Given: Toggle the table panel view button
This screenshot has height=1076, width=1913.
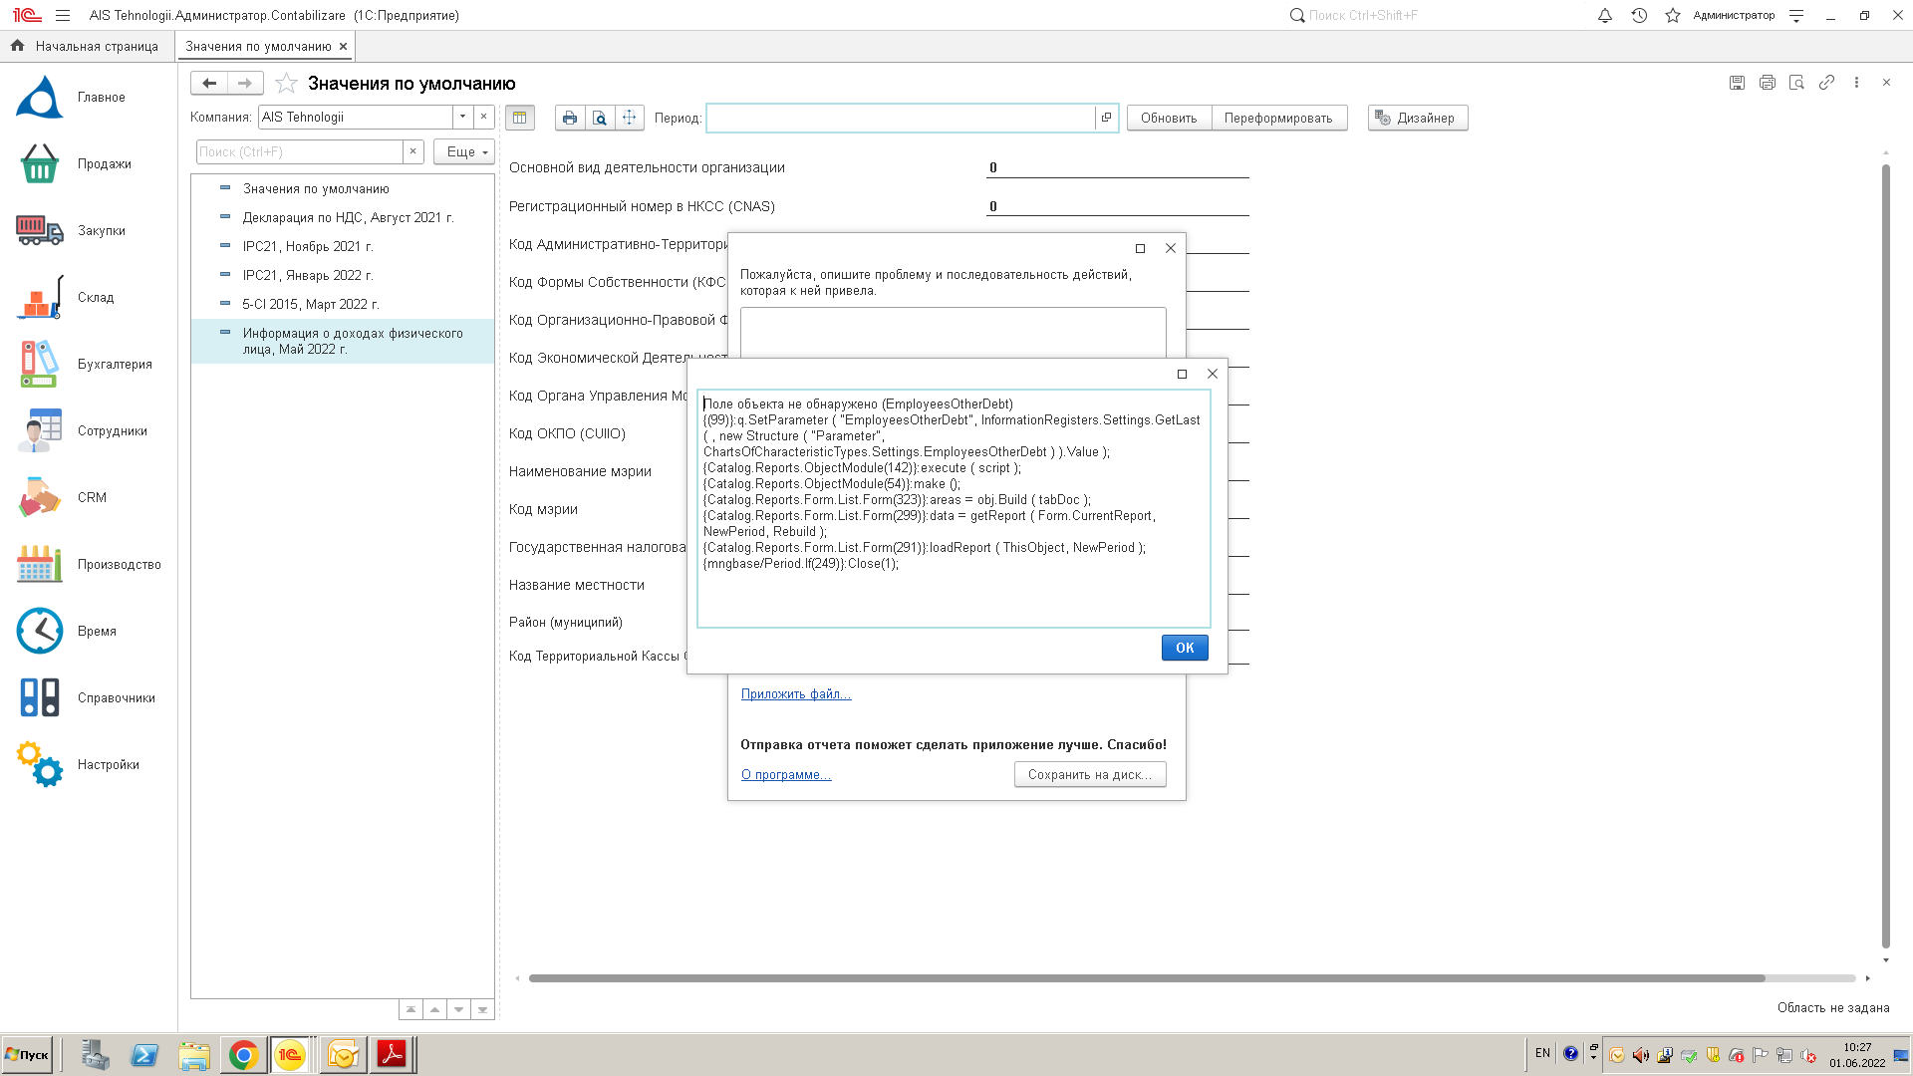Looking at the screenshot, I should pyautogui.click(x=519, y=118).
